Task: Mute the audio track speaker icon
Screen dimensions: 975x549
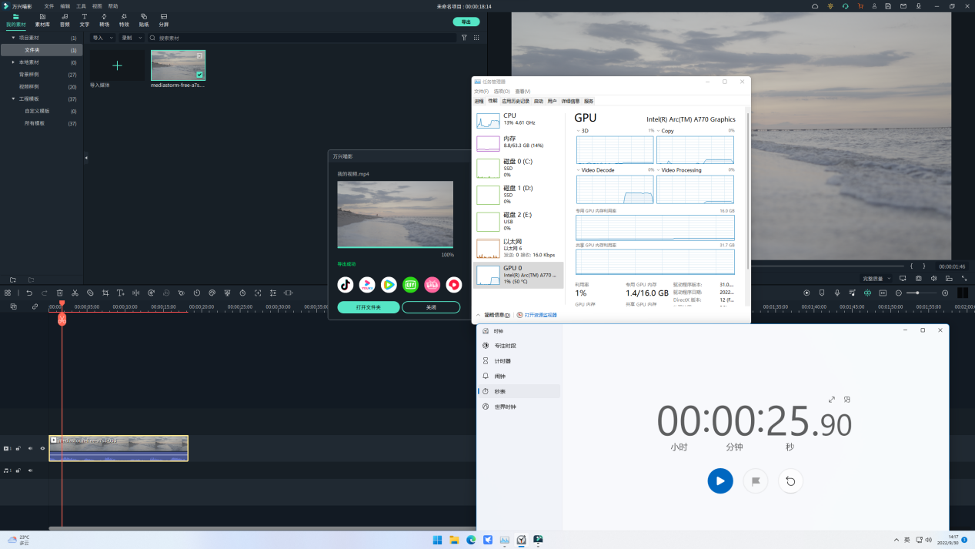Action: click(x=31, y=470)
